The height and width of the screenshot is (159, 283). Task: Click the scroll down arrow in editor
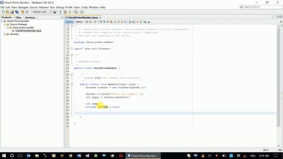(x=279, y=146)
